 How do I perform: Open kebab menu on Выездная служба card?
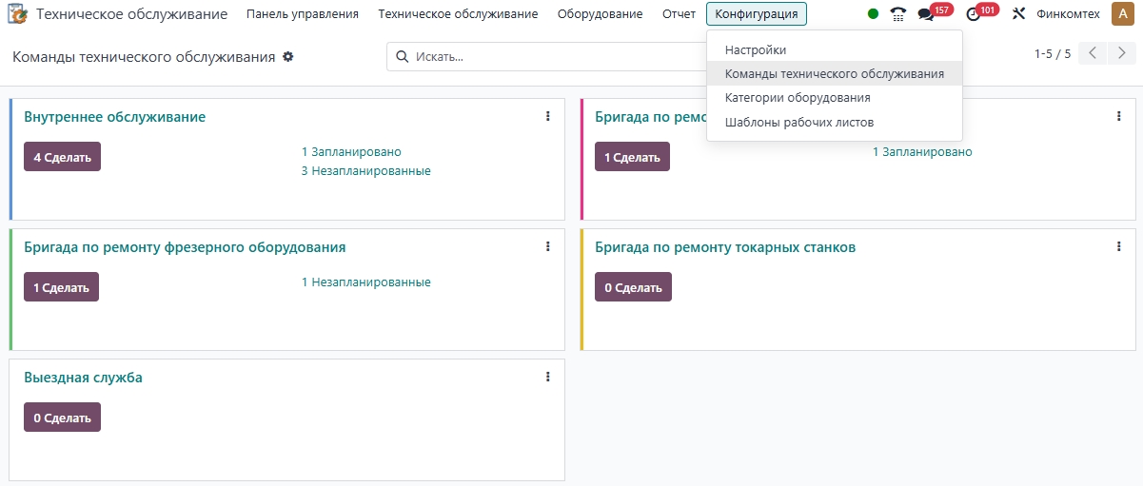pos(548,377)
